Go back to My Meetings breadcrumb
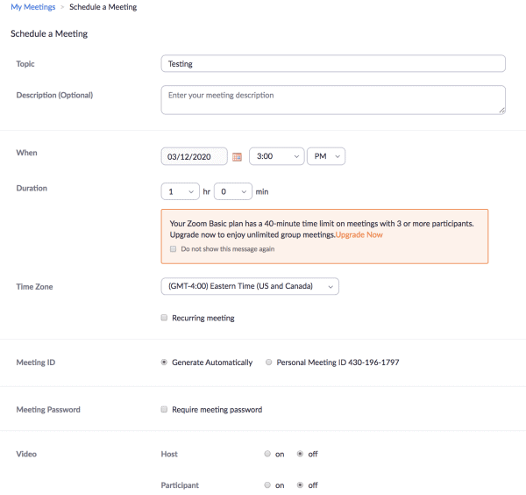The image size is (526, 495). (x=33, y=7)
